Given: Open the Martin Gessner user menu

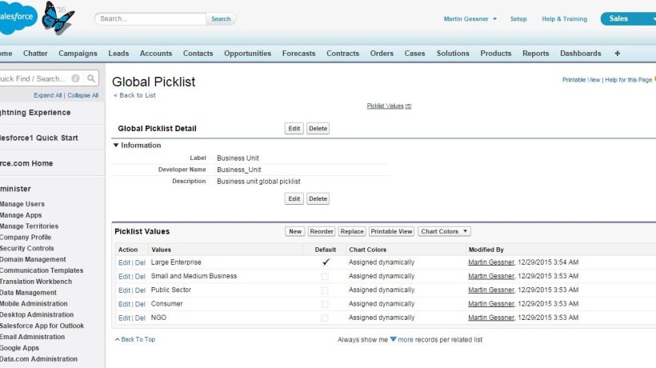Looking at the screenshot, I should (470, 18).
